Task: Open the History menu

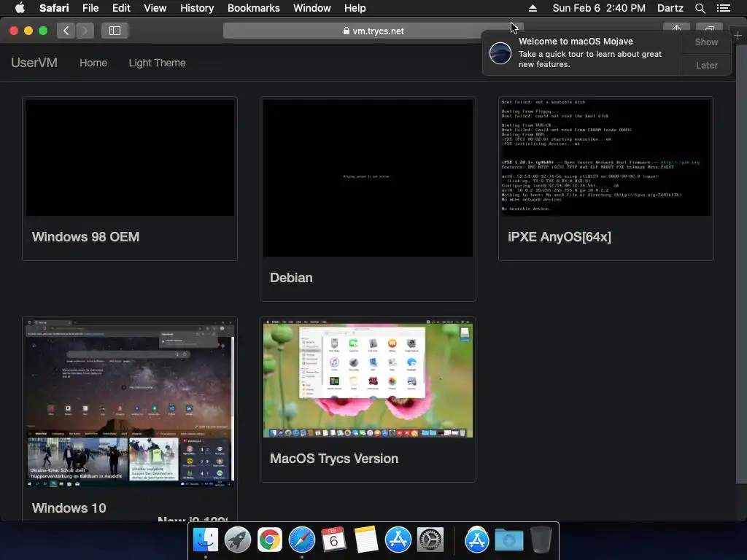Action: [x=197, y=8]
